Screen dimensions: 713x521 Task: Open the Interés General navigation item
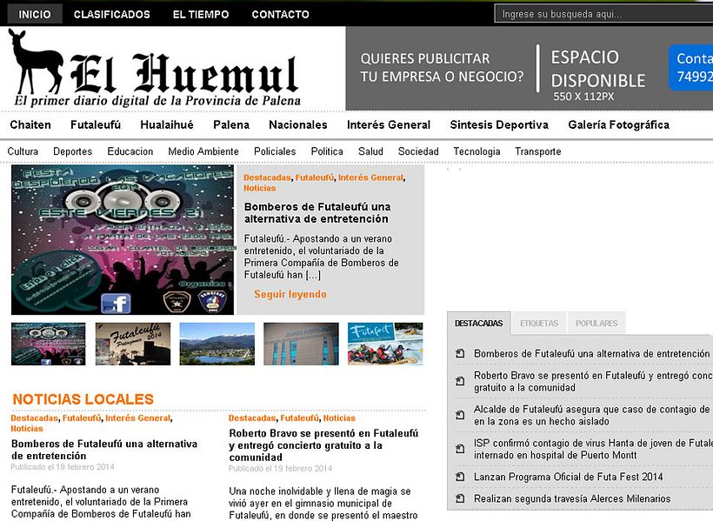point(389,124)
